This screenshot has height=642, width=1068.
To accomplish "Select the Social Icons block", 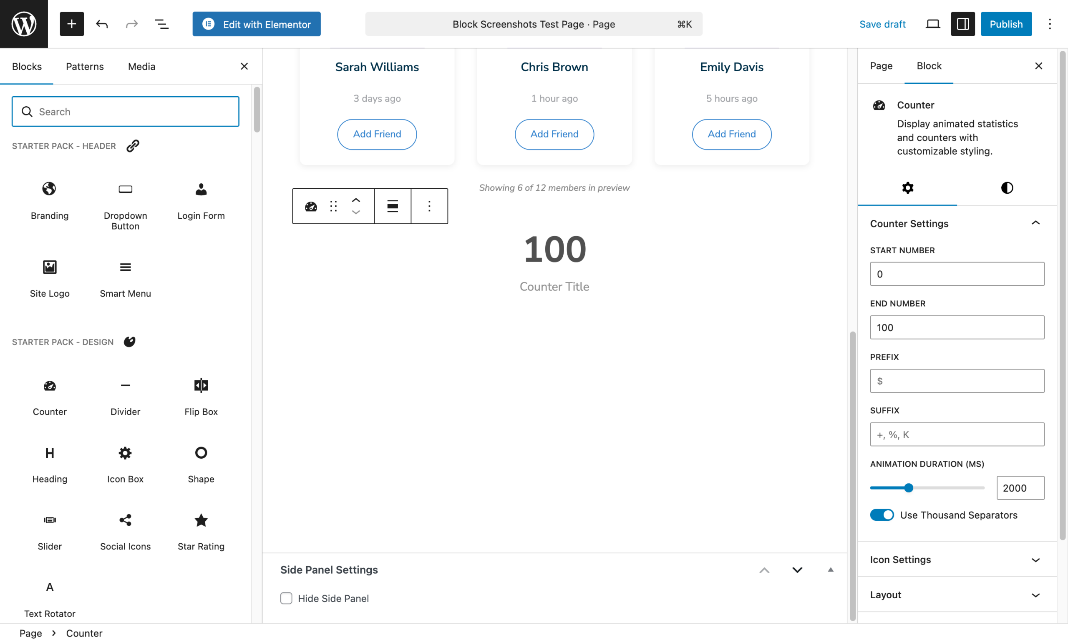I will point(125,520).
